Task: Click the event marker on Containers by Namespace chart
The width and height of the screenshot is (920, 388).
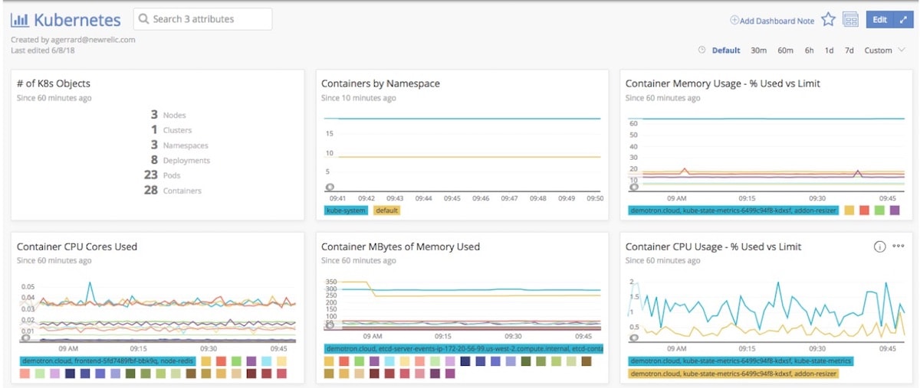Action: coord(330,187)
